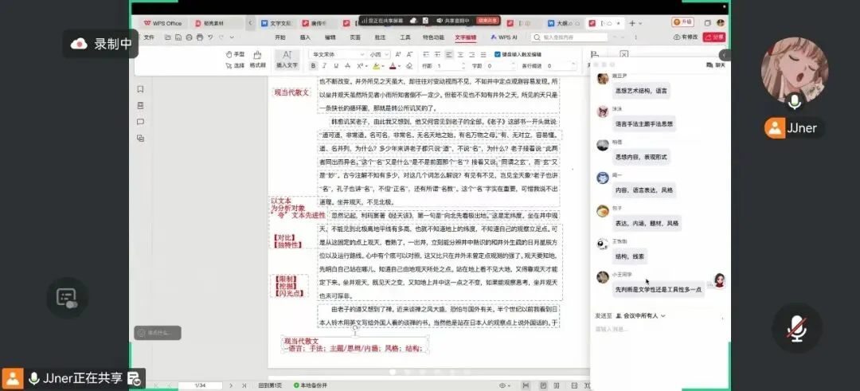The height and width of the screenshot is (391, 860).
Task: Open the comment panel icon in left sidebar
Action: [140, 122]
